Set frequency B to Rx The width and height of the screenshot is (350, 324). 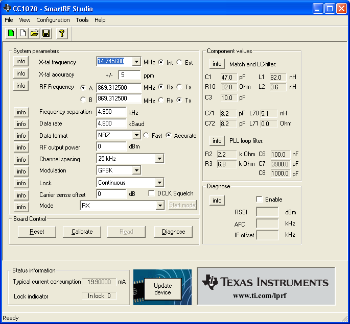(161, 100)
